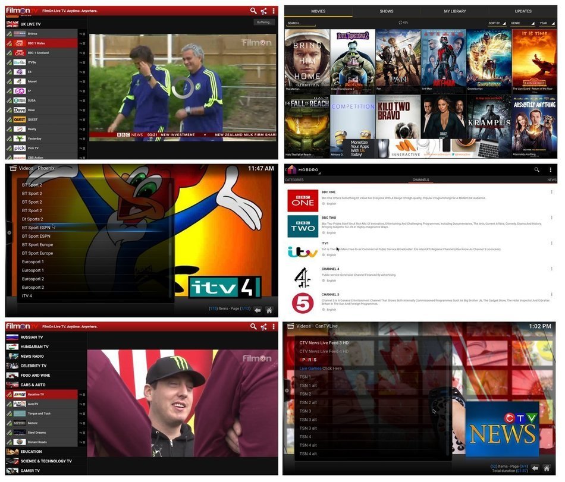Play BBC 1 Scotland channel
This screenshot has width=565, height=482.
(42, 53)
